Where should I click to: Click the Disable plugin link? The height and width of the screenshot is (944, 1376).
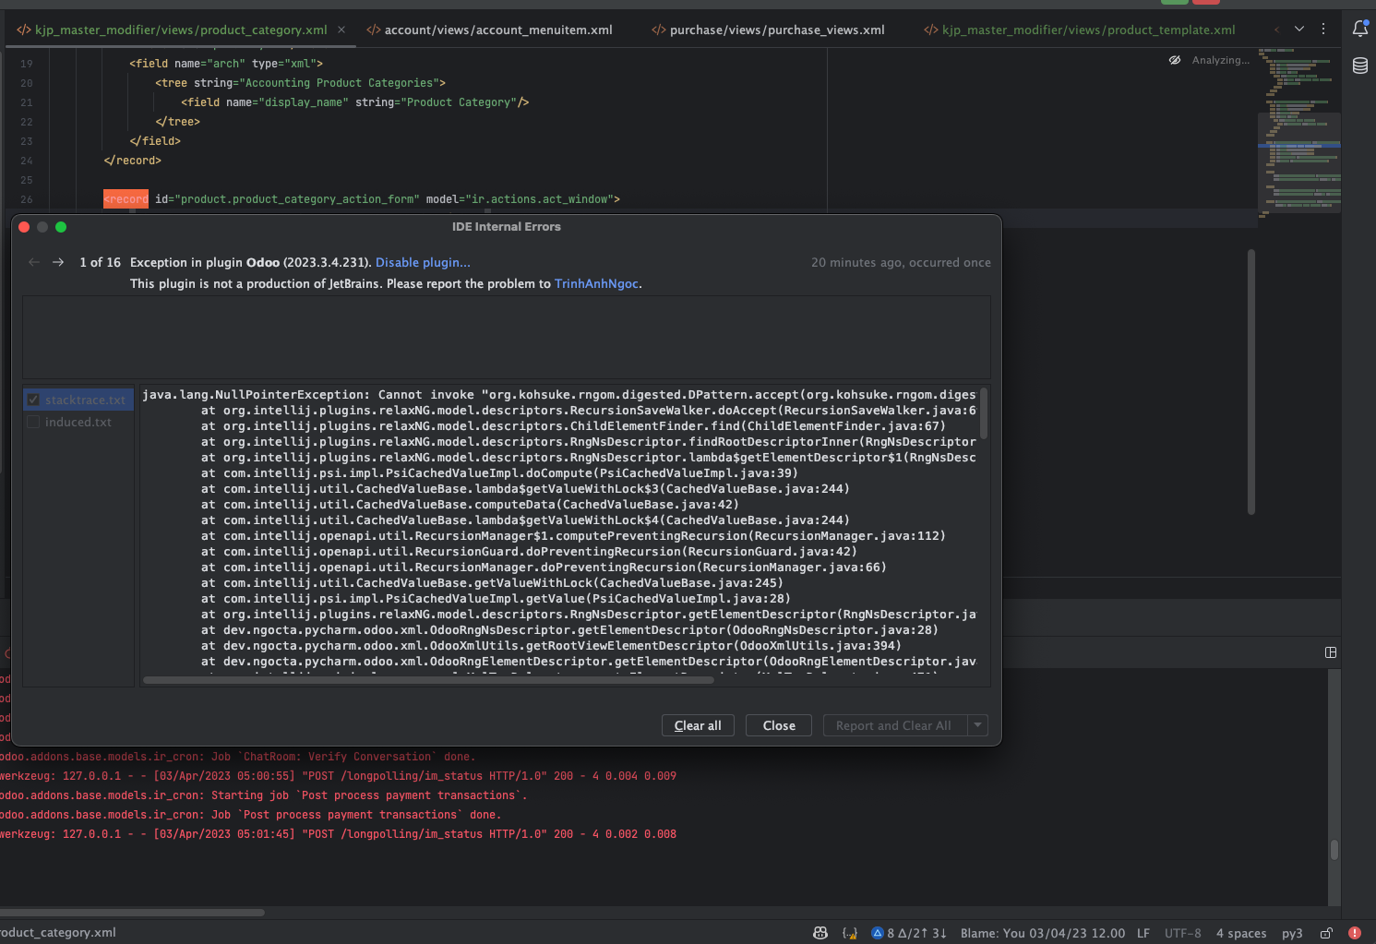click(423, 262)
